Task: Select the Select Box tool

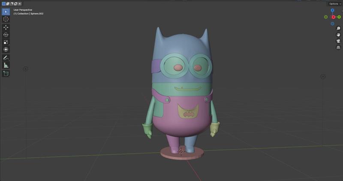Action: coord(6,12)
